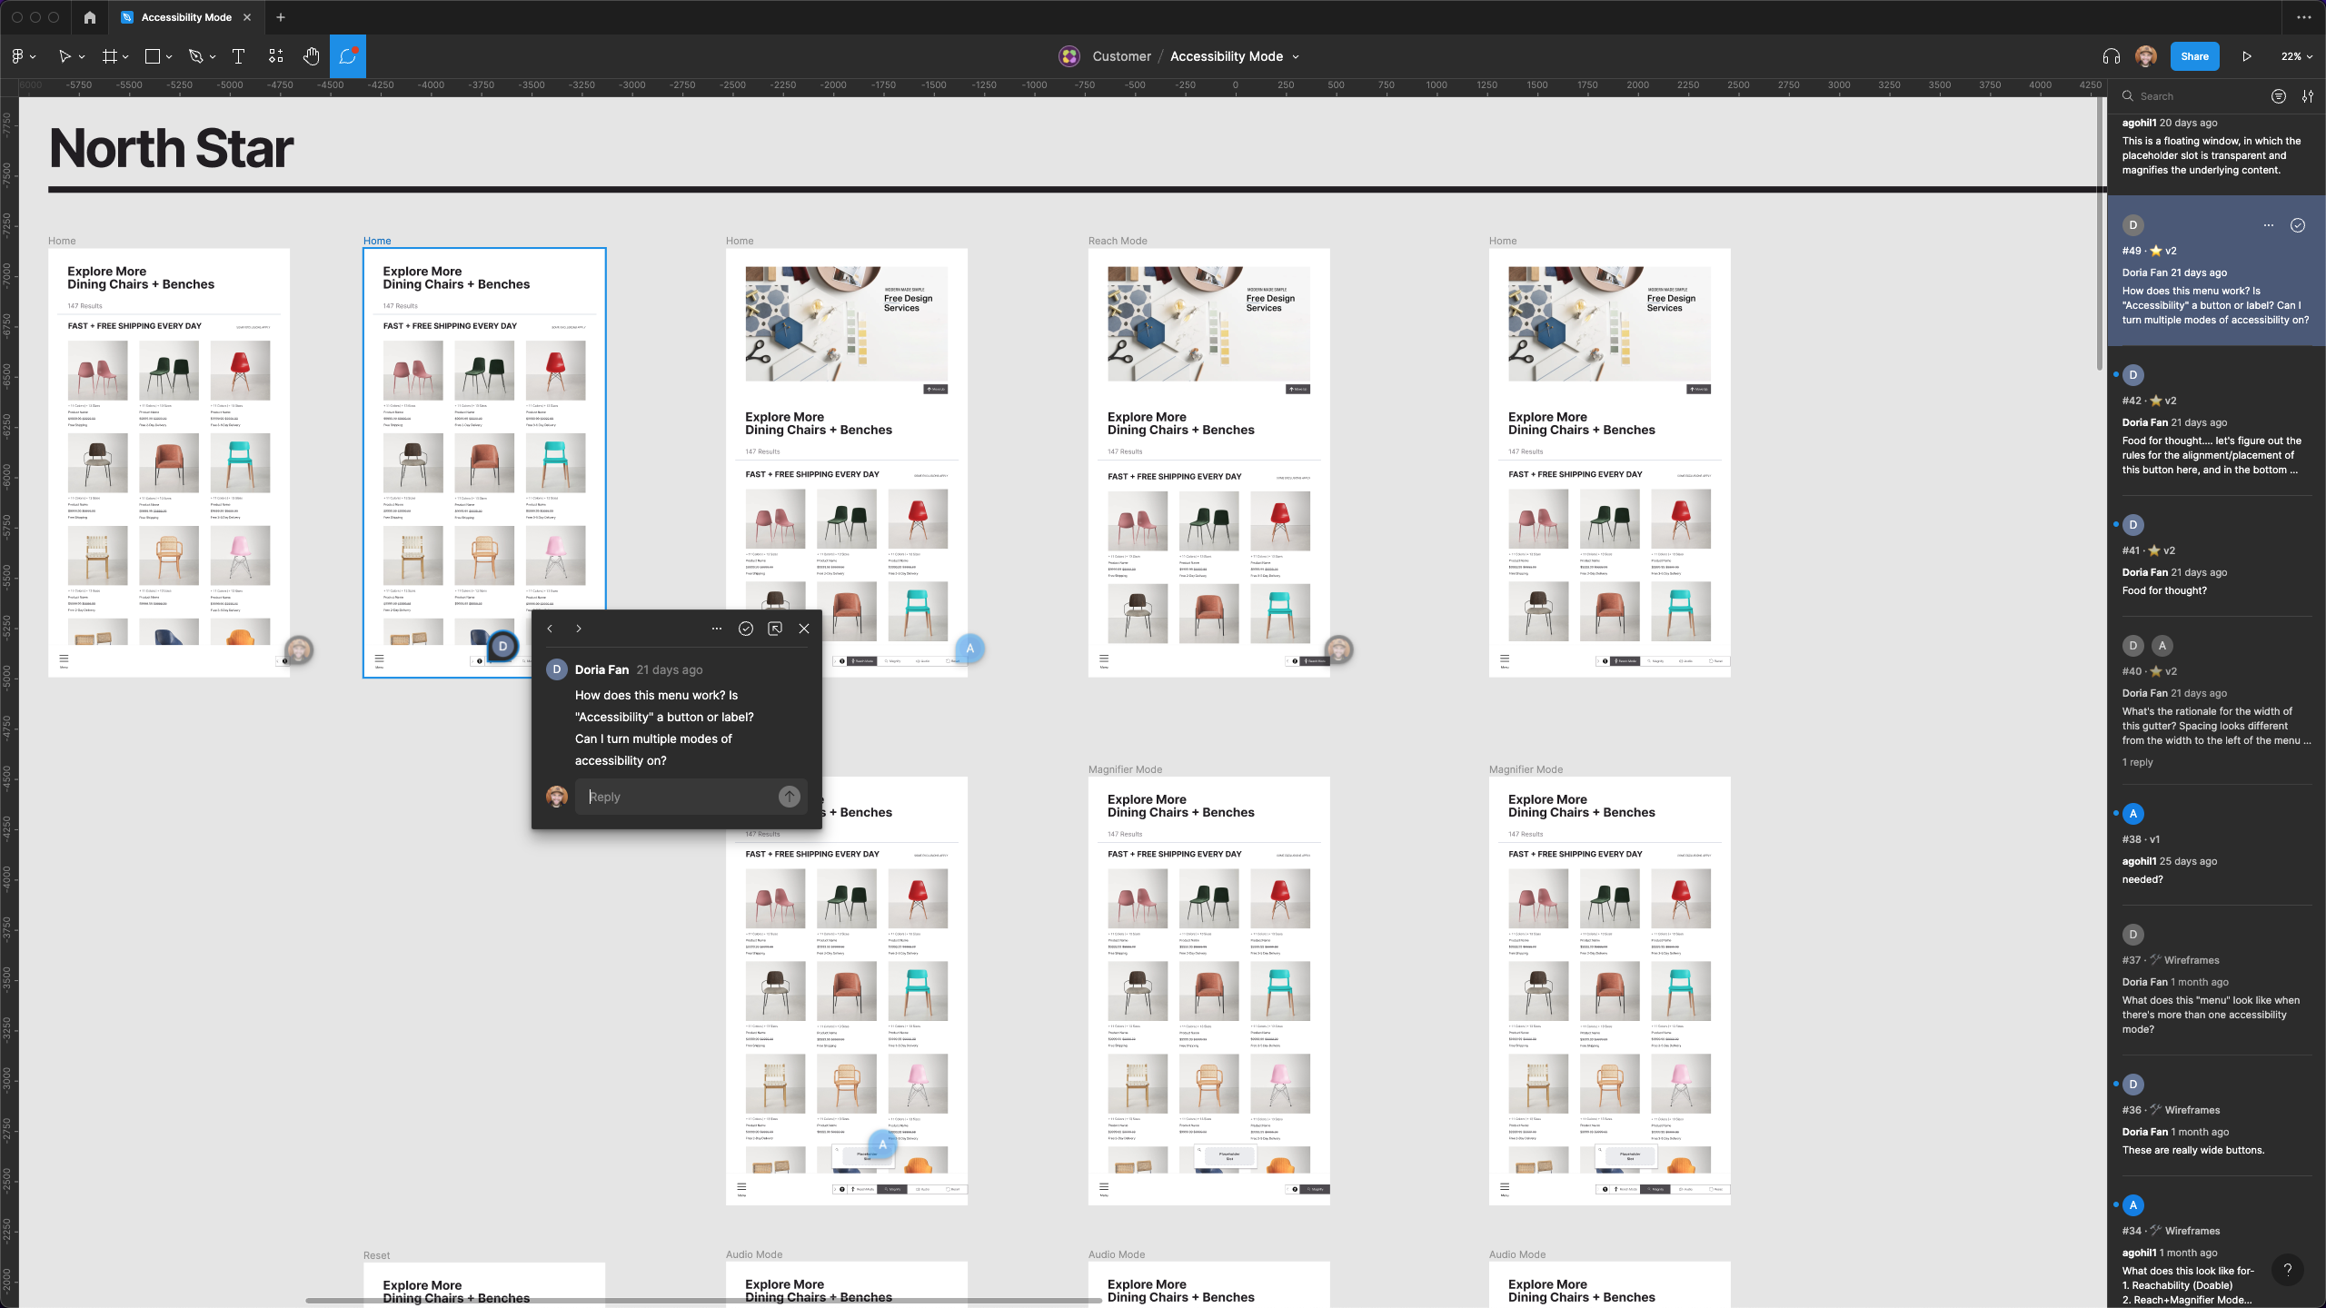
Task: Open the Accessibility Mode file name dropdown
Action: tap(1296, 57)
